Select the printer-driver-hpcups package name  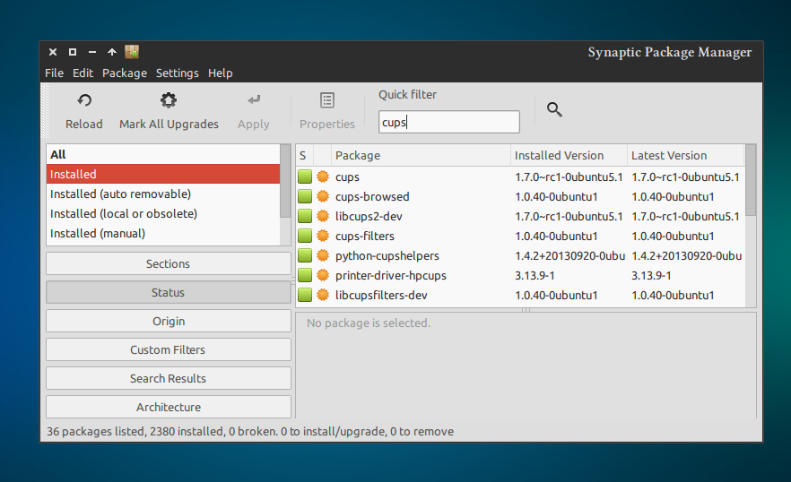point(391,275)
